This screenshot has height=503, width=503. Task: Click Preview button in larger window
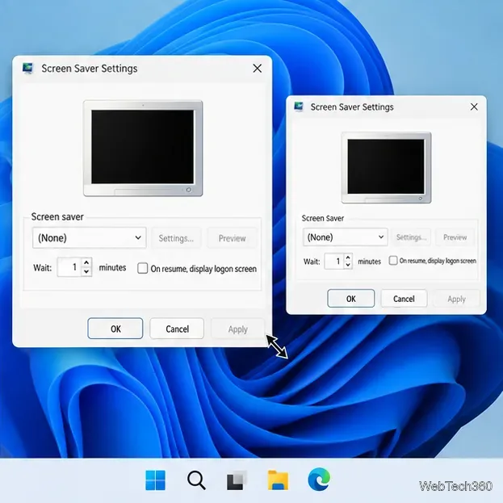(232, 238)
